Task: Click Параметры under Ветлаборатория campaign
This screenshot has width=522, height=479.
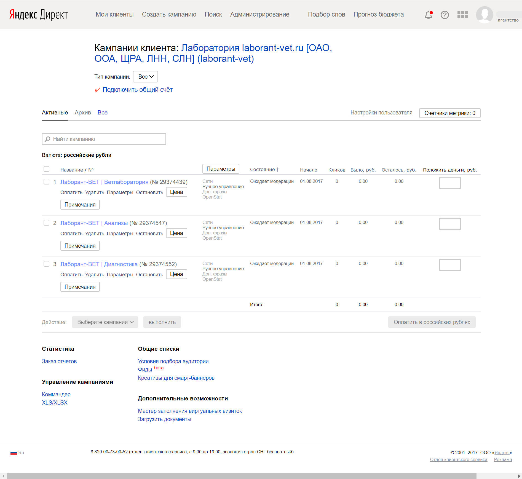Action: click(x=120, y=192)
